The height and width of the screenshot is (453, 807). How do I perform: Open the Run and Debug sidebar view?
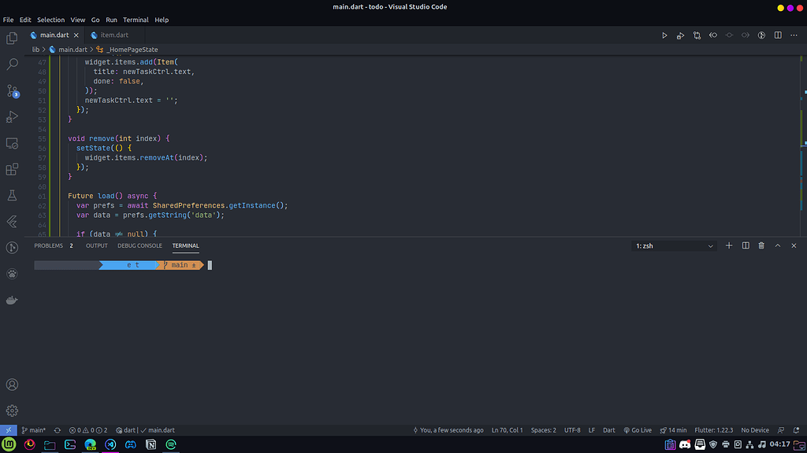[x=12, y=116]
